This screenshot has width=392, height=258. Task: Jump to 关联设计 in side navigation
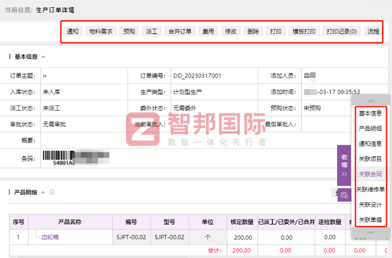370,204
